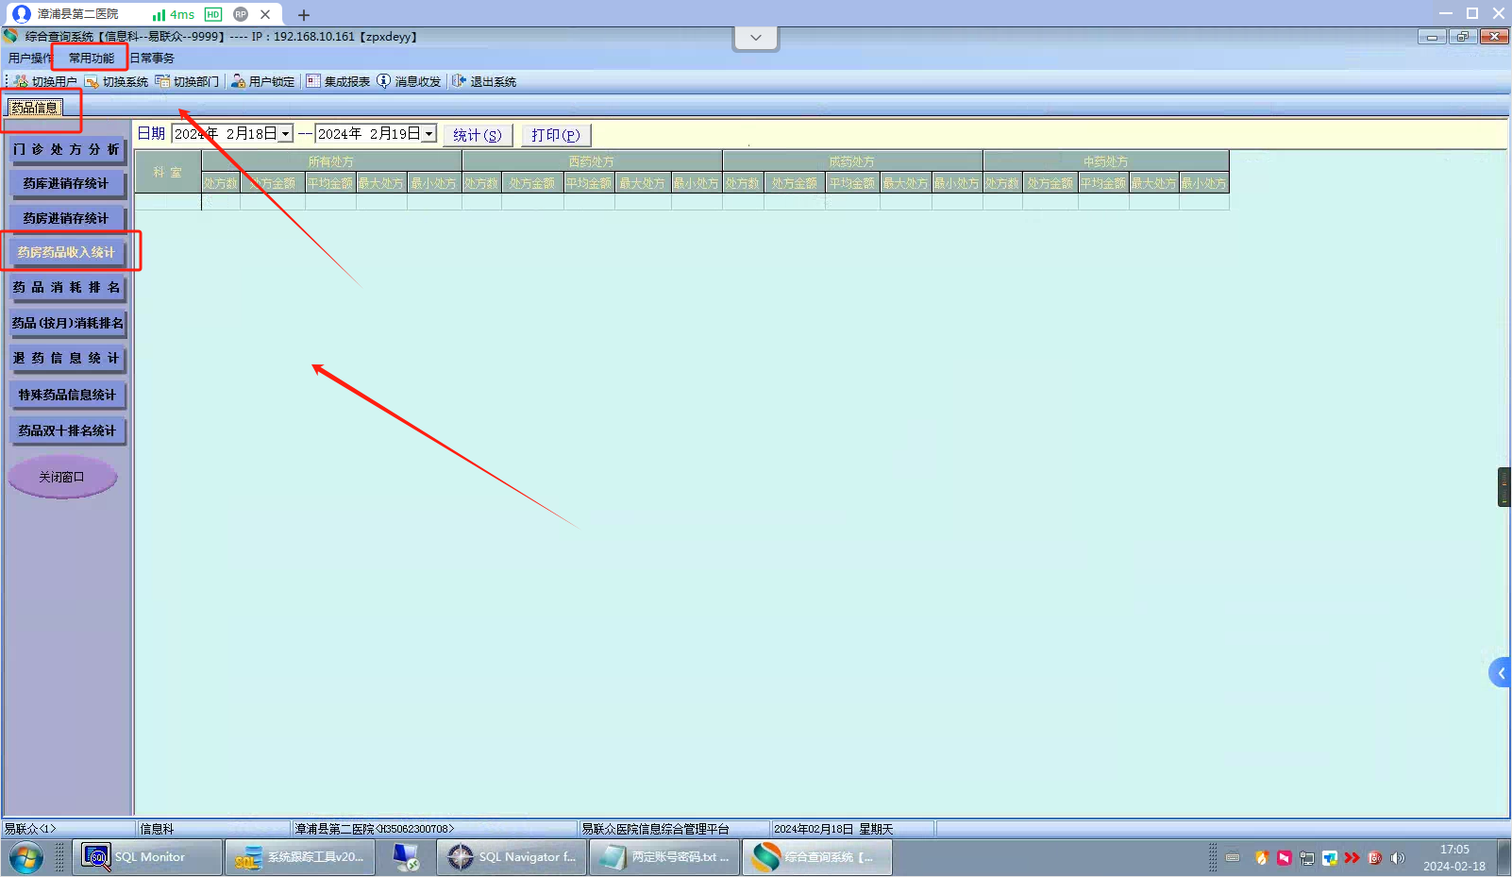Open the 用户操作 menu
Viewport: 1512px width, 877px height.
point(31,59)
